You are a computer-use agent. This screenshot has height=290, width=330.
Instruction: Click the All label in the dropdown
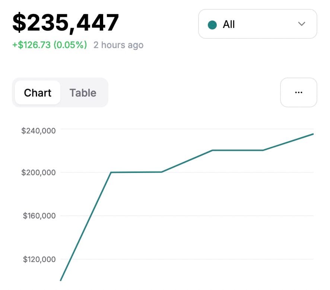click(x=229, y=25)
